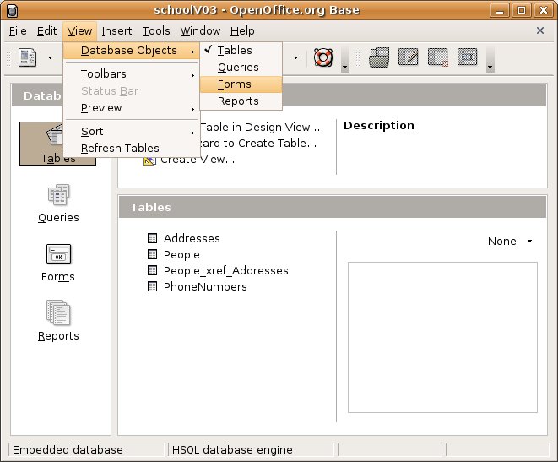Click the New document toolbar icon
Screen dimensions: 558x462
[x=28, y=57]
